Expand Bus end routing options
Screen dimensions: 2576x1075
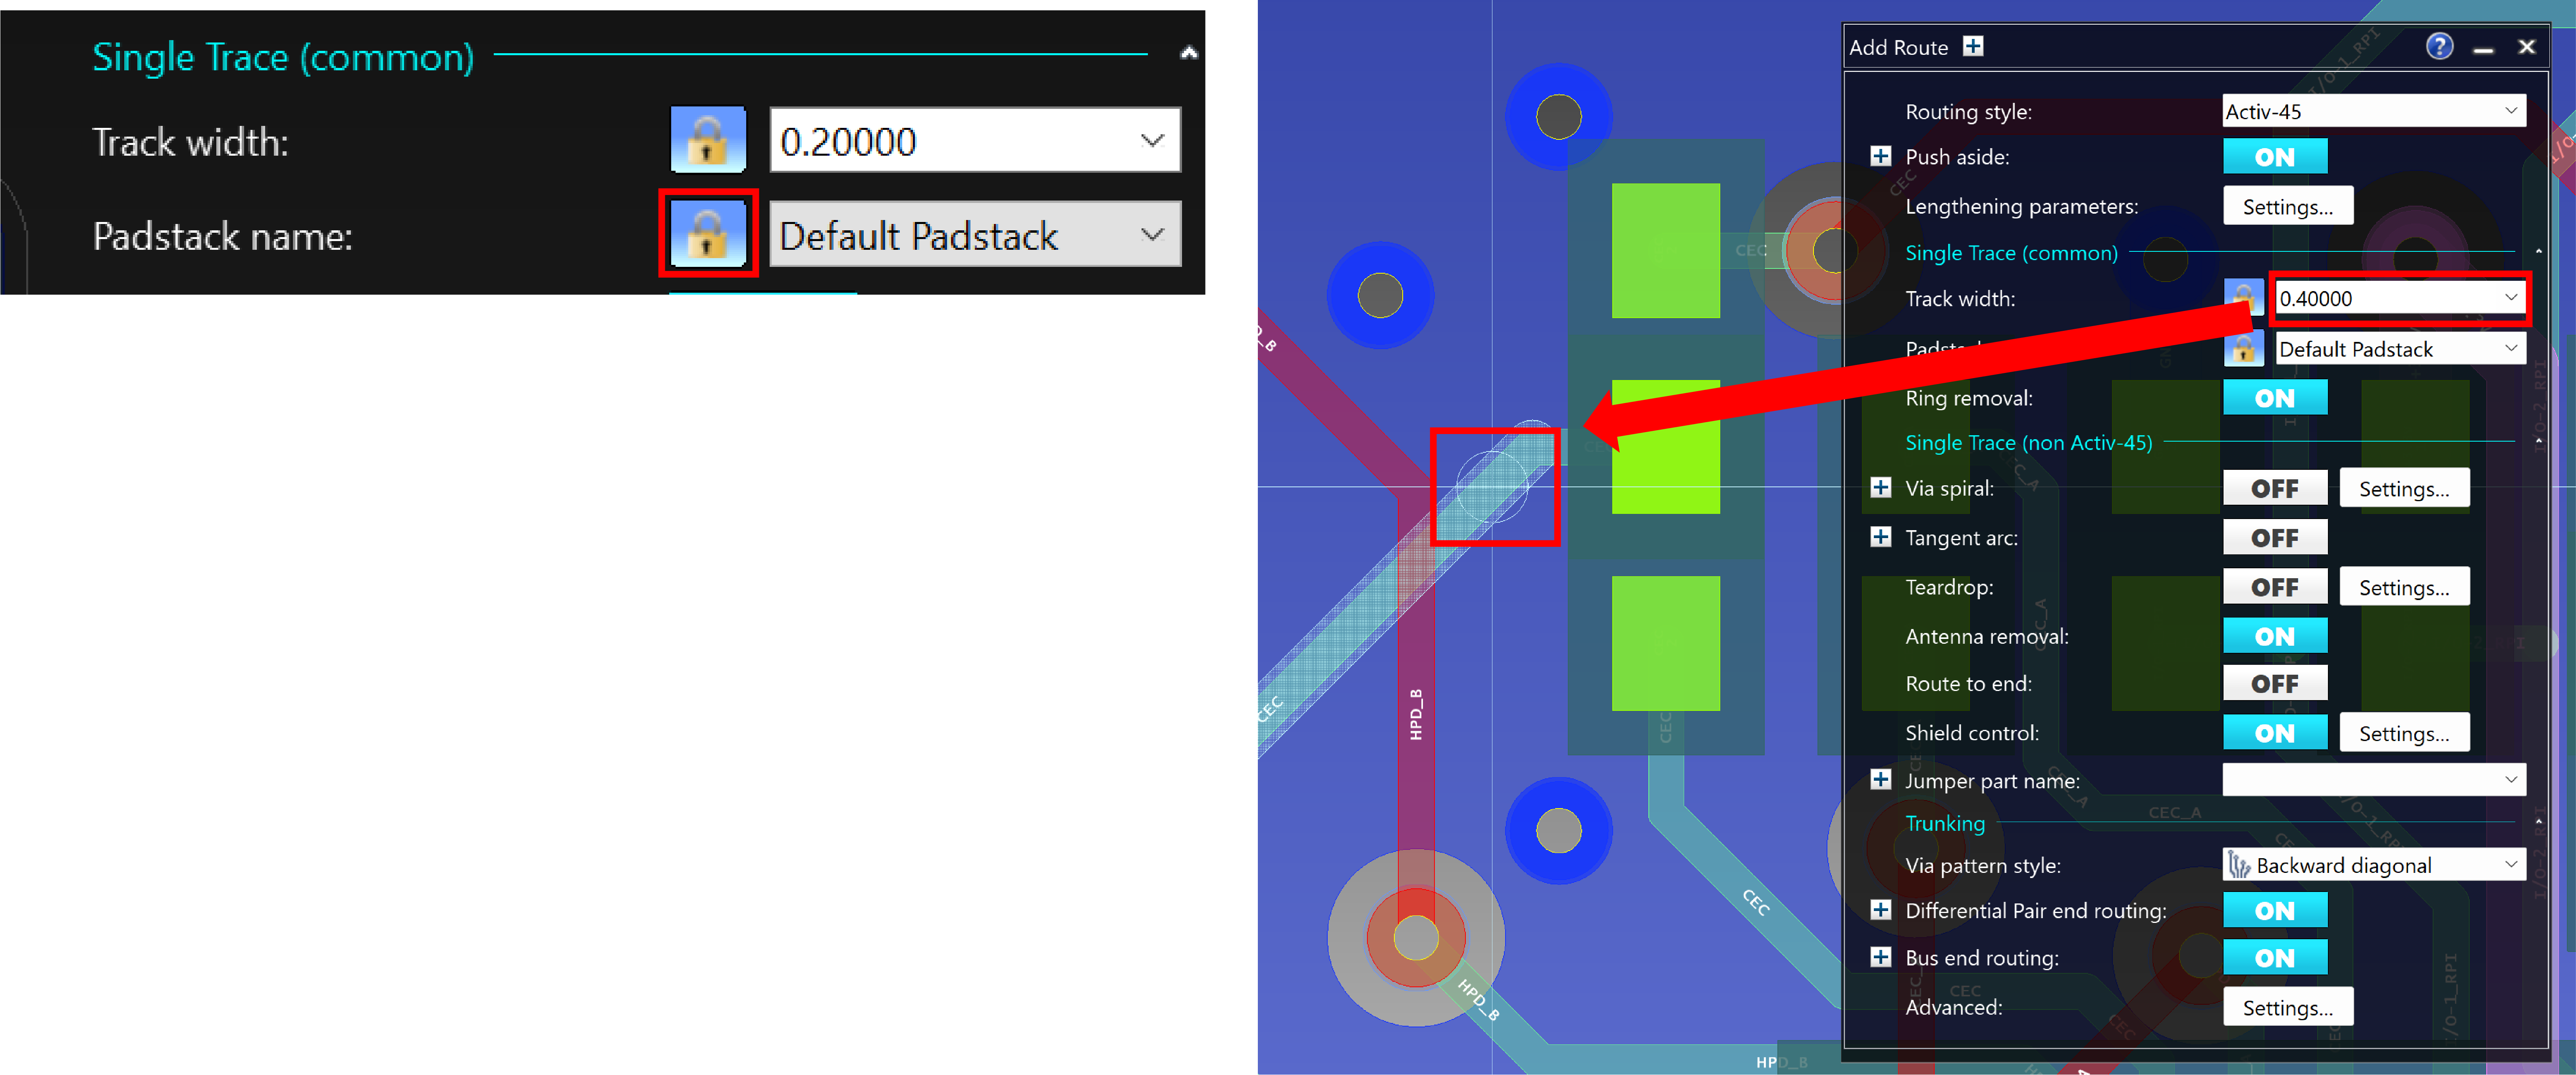(1881, 957)
